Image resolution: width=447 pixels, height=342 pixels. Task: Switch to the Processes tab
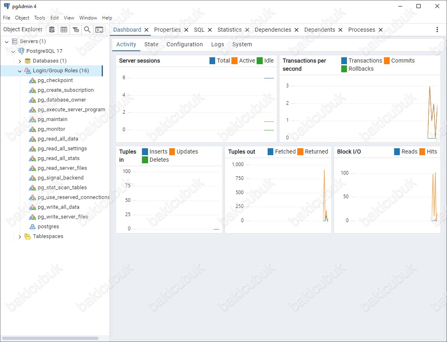click(x=362, y=30)
